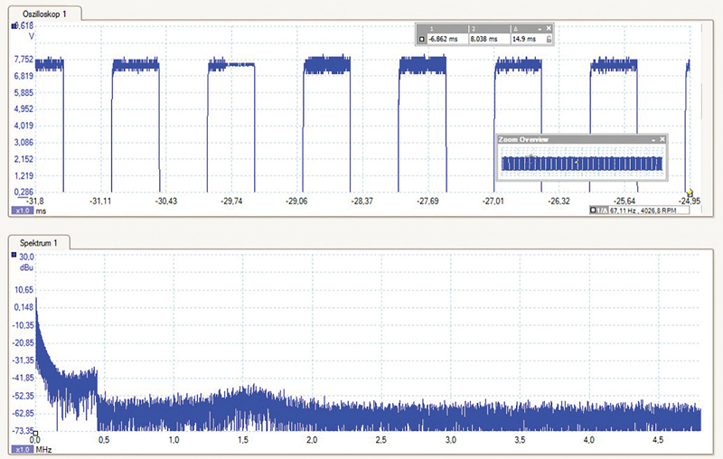Image resolution: width=723 pixels, height=459 pixels.
Task: Click the x1.0 zoom button beside ms
Action: [x=22, y=211]
